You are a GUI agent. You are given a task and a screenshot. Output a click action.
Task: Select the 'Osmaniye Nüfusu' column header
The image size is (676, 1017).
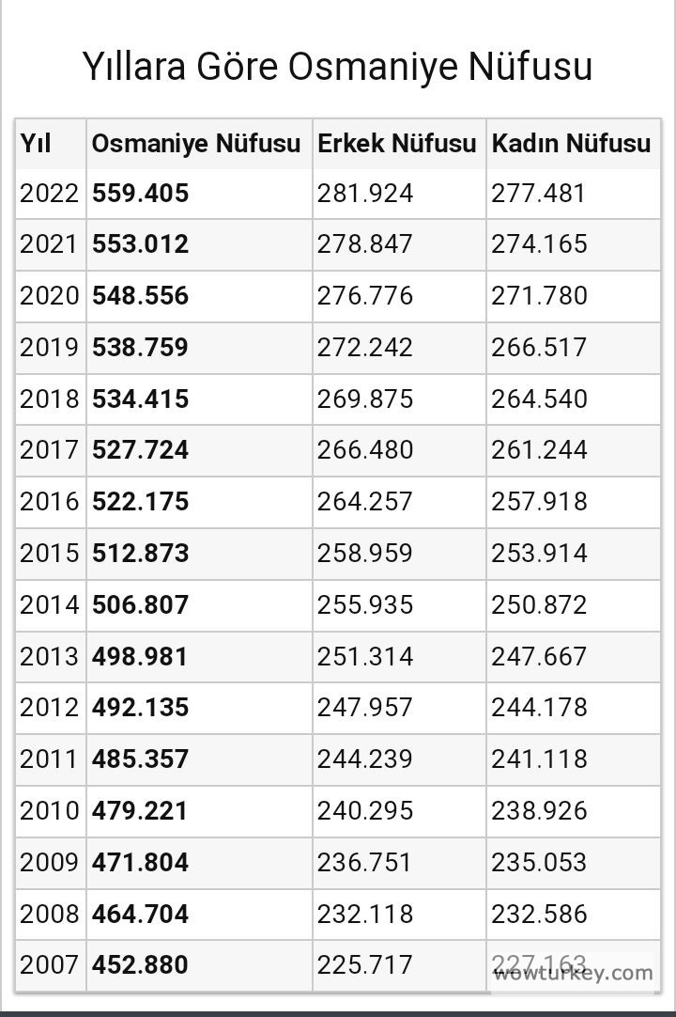point(196,144)
